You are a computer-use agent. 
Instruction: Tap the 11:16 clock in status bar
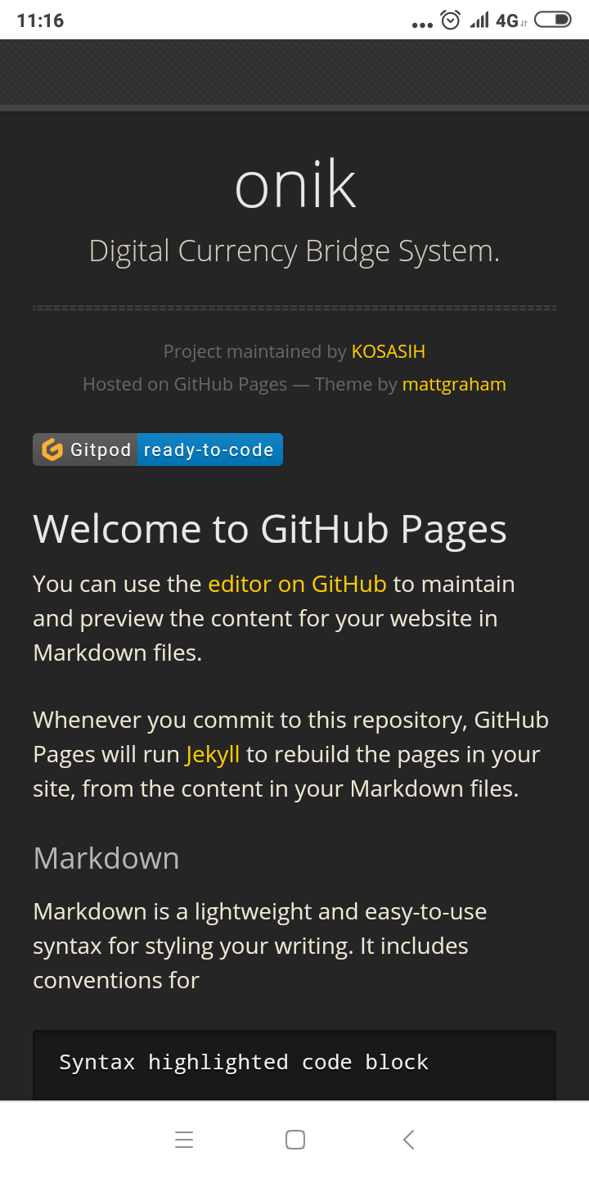click(40, 20)
